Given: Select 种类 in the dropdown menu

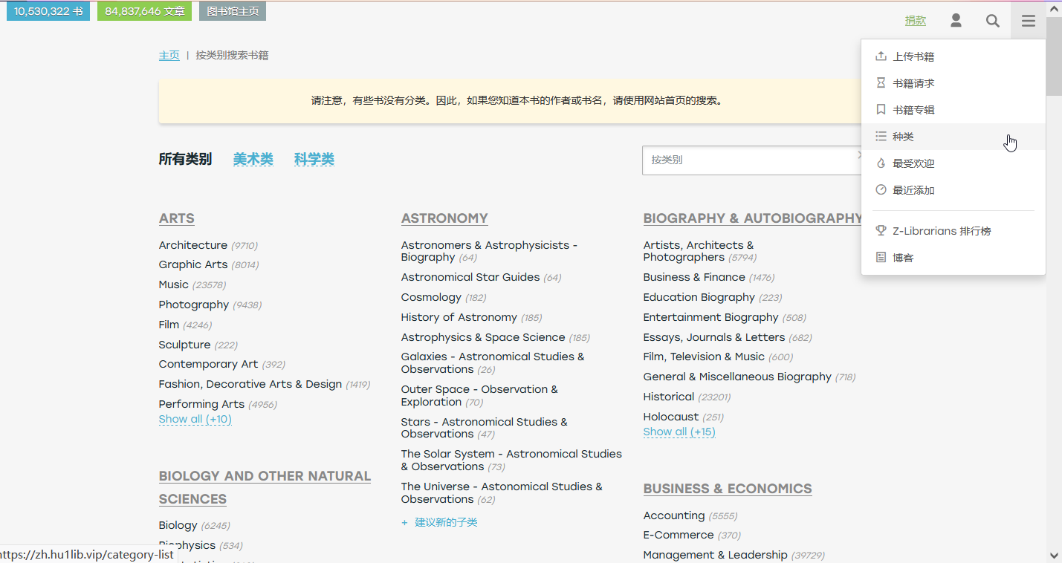Looking at the screenshot, I should [903, 137].
